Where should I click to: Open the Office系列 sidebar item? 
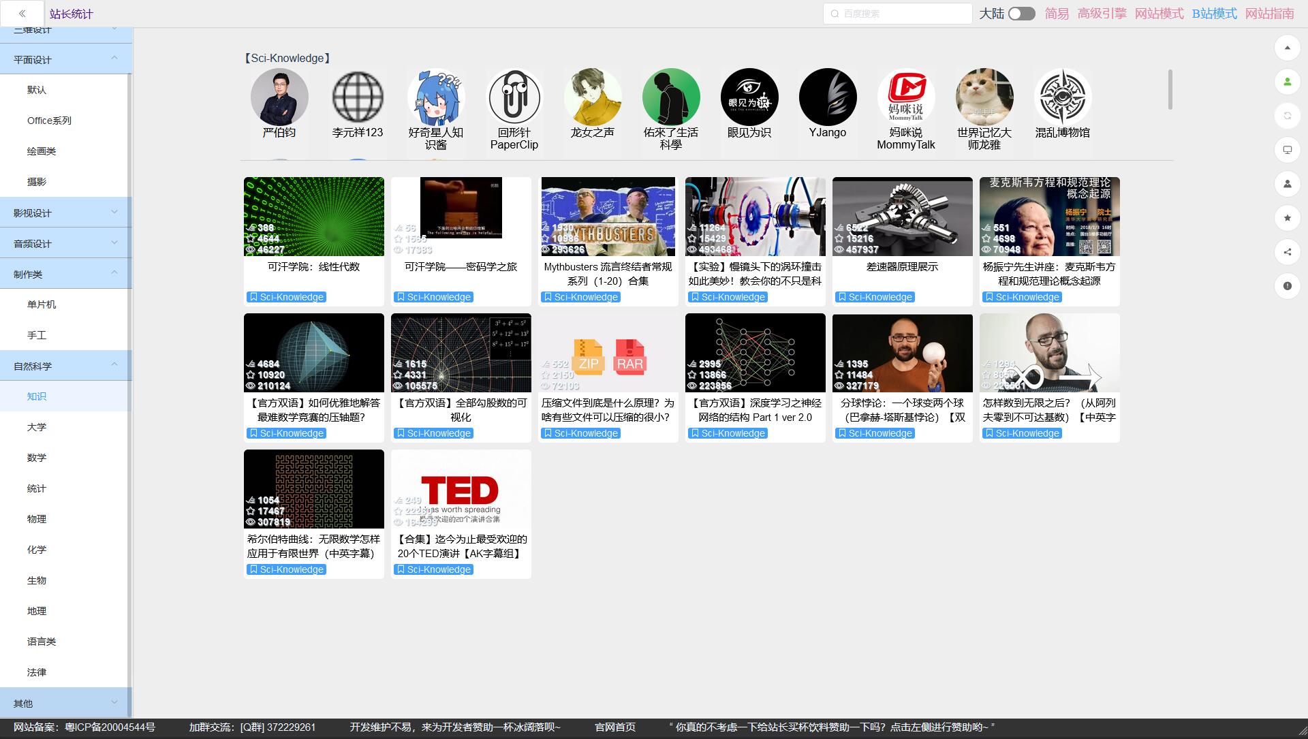click(x=49, y=121)
